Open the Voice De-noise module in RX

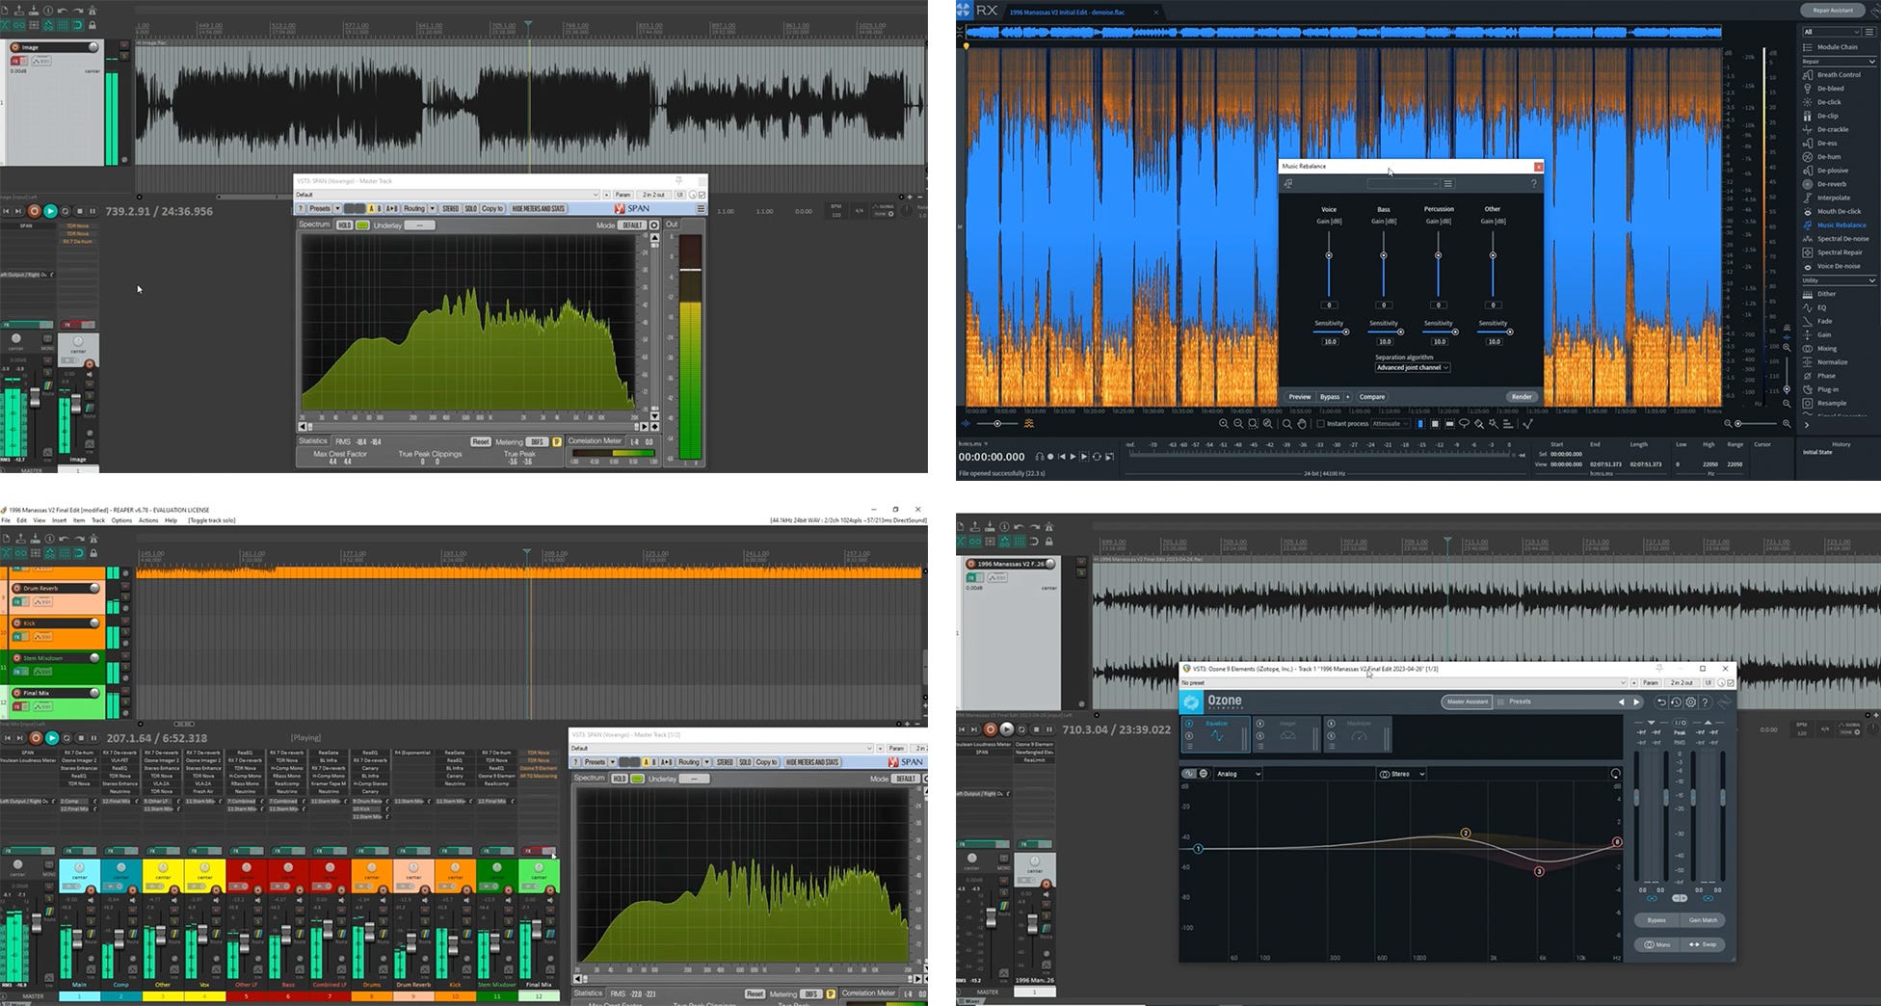coord(1838,266)
